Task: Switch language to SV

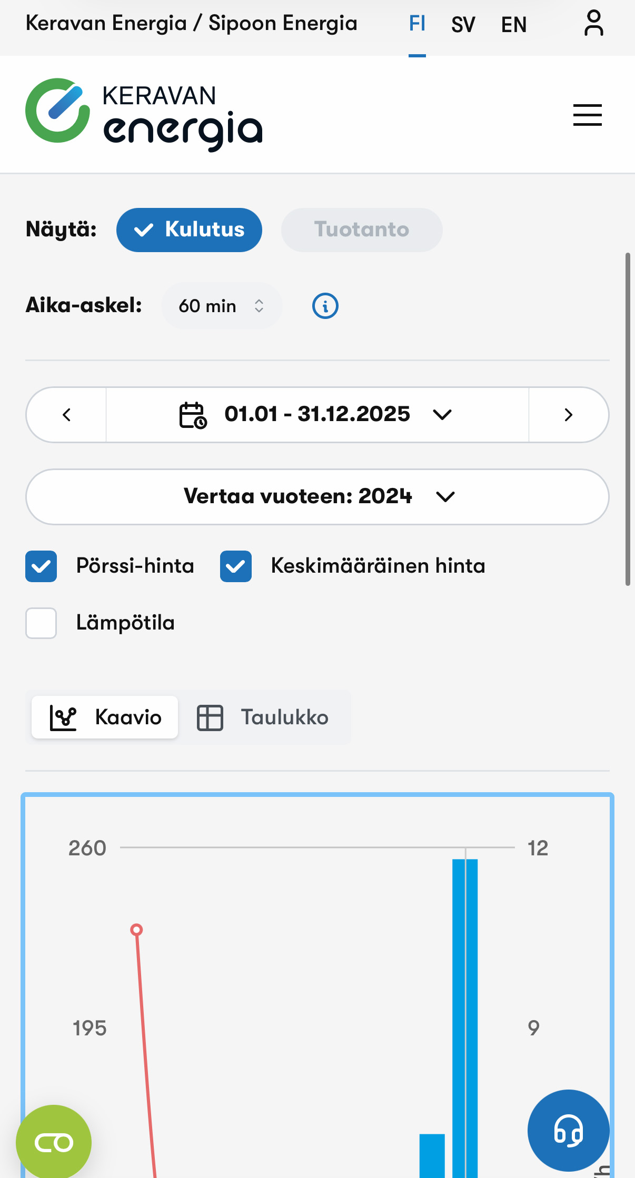Action: tap(462, 24)
